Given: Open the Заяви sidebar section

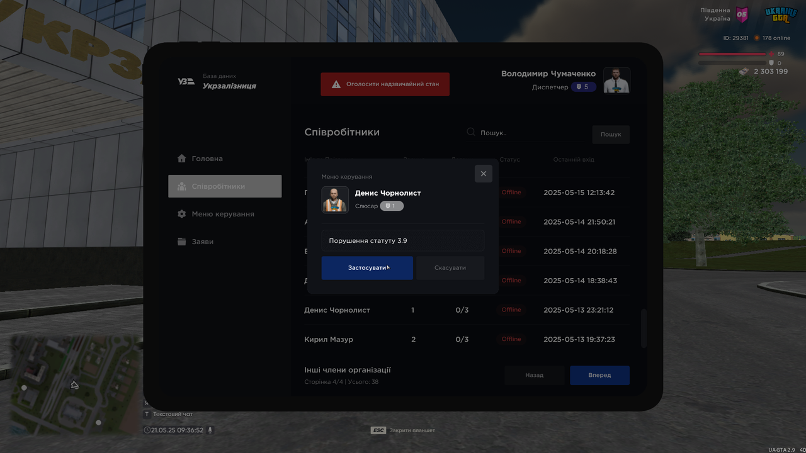Looking at the screenshot, I should pos(225,242).
